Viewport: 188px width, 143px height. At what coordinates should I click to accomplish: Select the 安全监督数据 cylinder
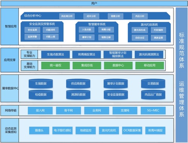point(116,94)
